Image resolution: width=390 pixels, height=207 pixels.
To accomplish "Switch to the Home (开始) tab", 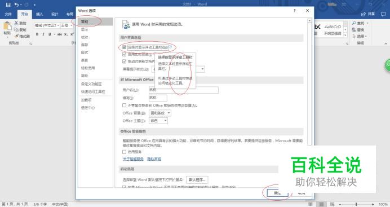I will tap(24, 14).
